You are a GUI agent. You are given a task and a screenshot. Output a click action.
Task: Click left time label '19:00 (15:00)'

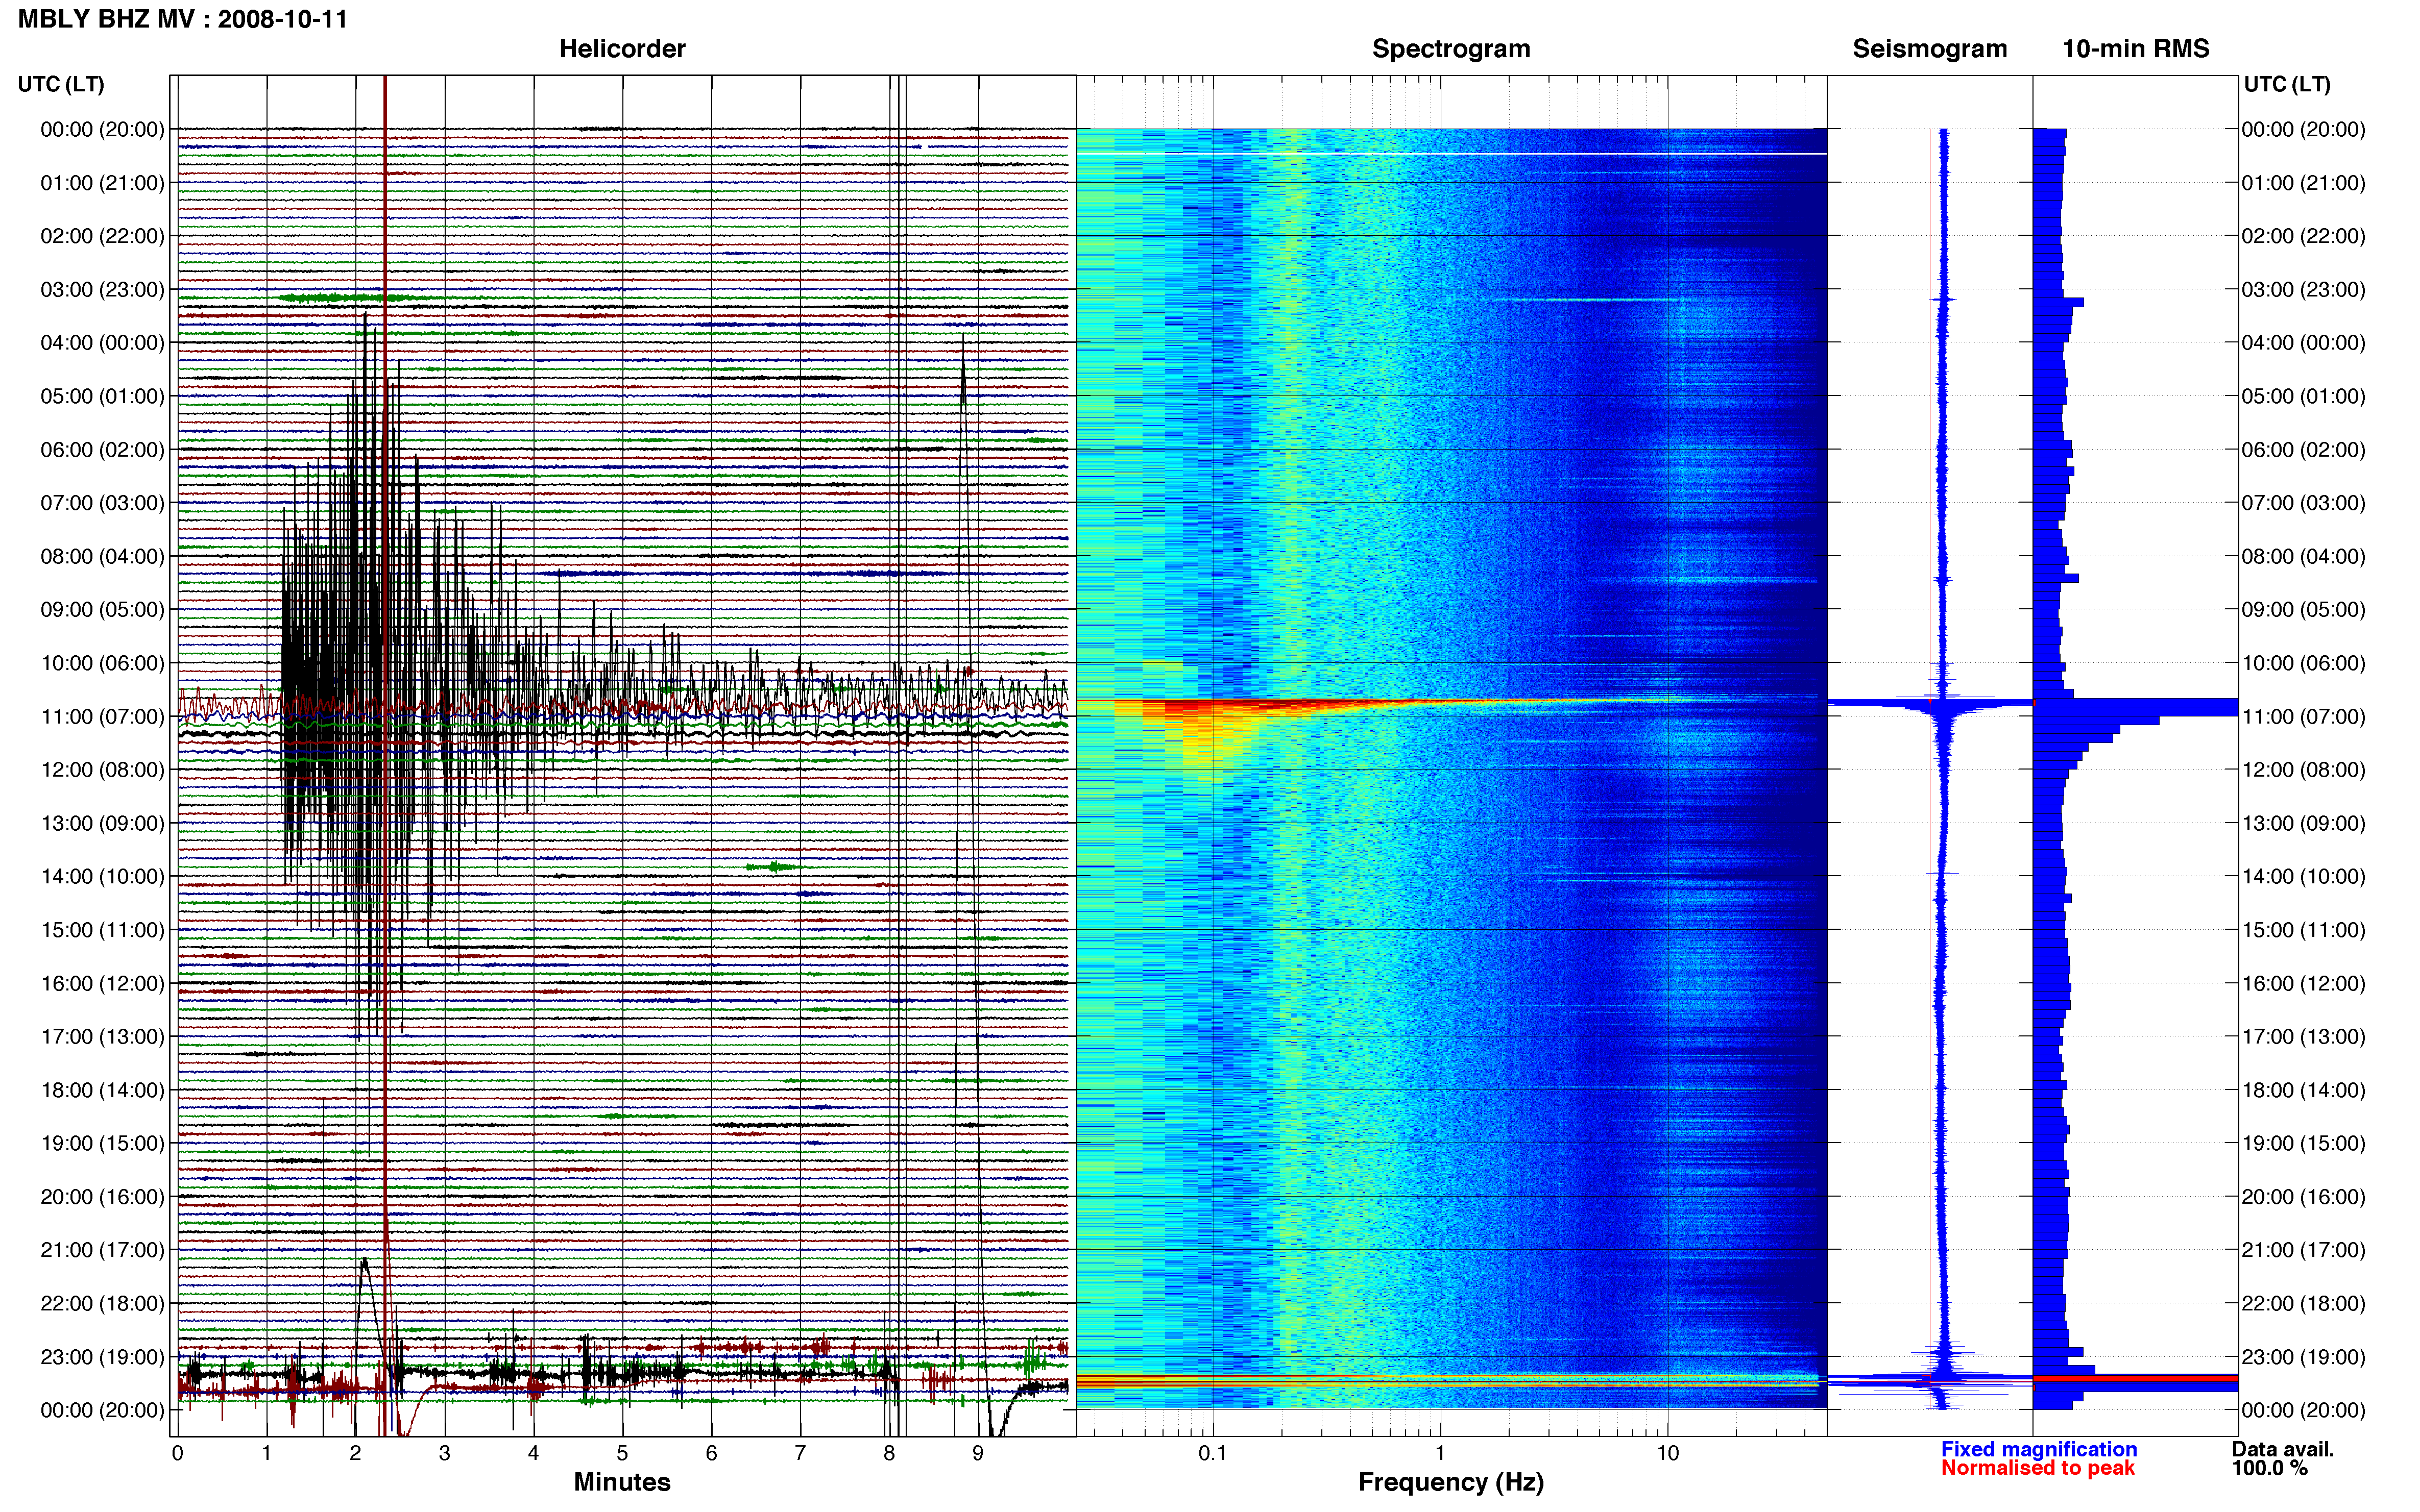(x=102, y=1143)
